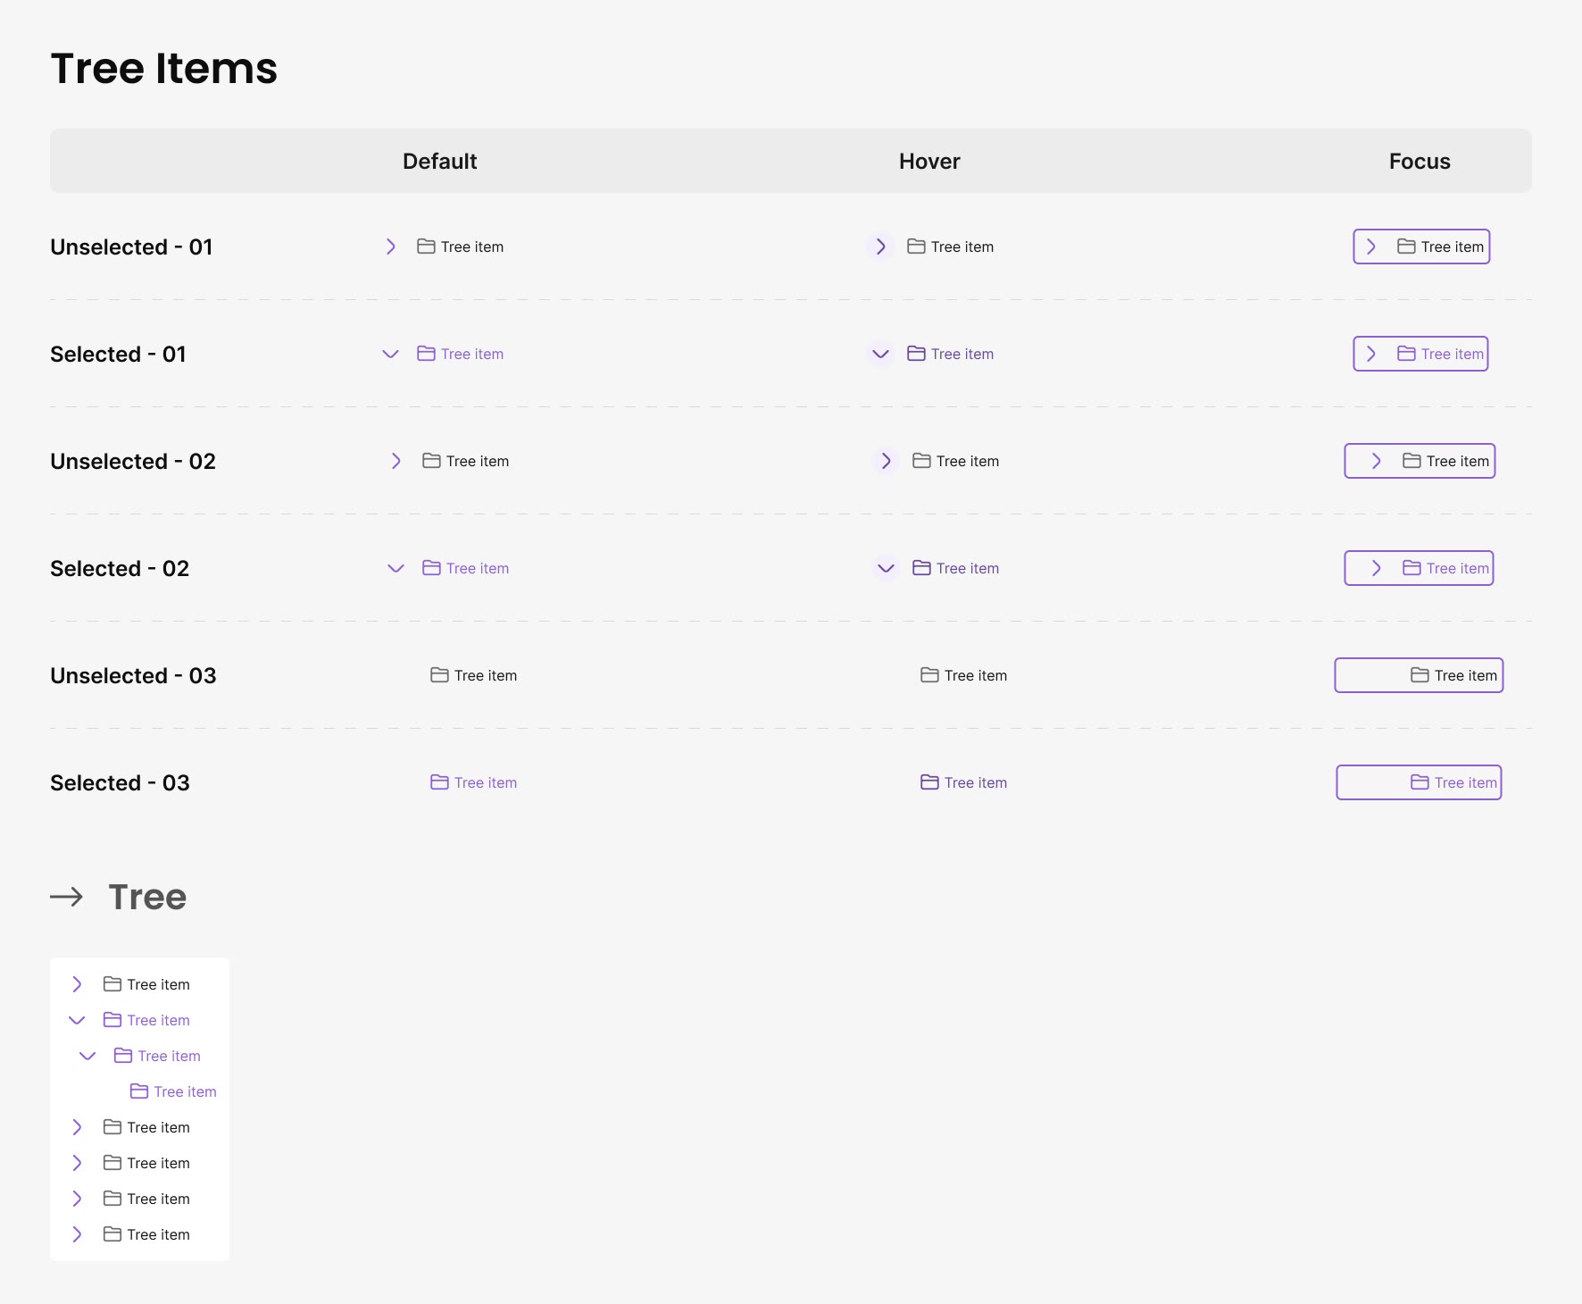This screenshot has height=1304, width=1582.
Task: Collapse indented third row's chevron in Tree panel
Action: click(87, 1056)
